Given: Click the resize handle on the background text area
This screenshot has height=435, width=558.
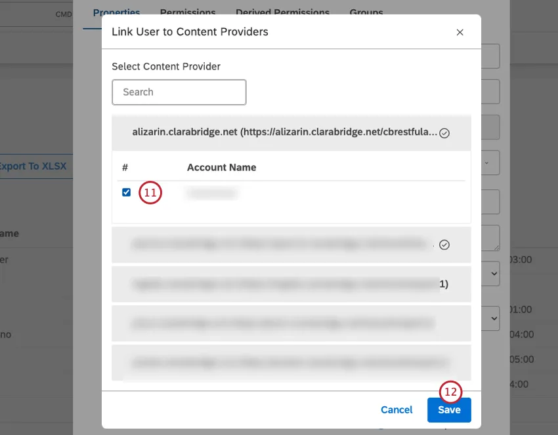Looking at the screenshot, I should (x=498, y=247).
